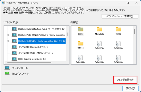The width and height of the screenshot is (141, 92).
Task: Select Realtek PCIe 2.5GBE/GBE/FE Family Controller row
Action: click(x=42, y=35)
